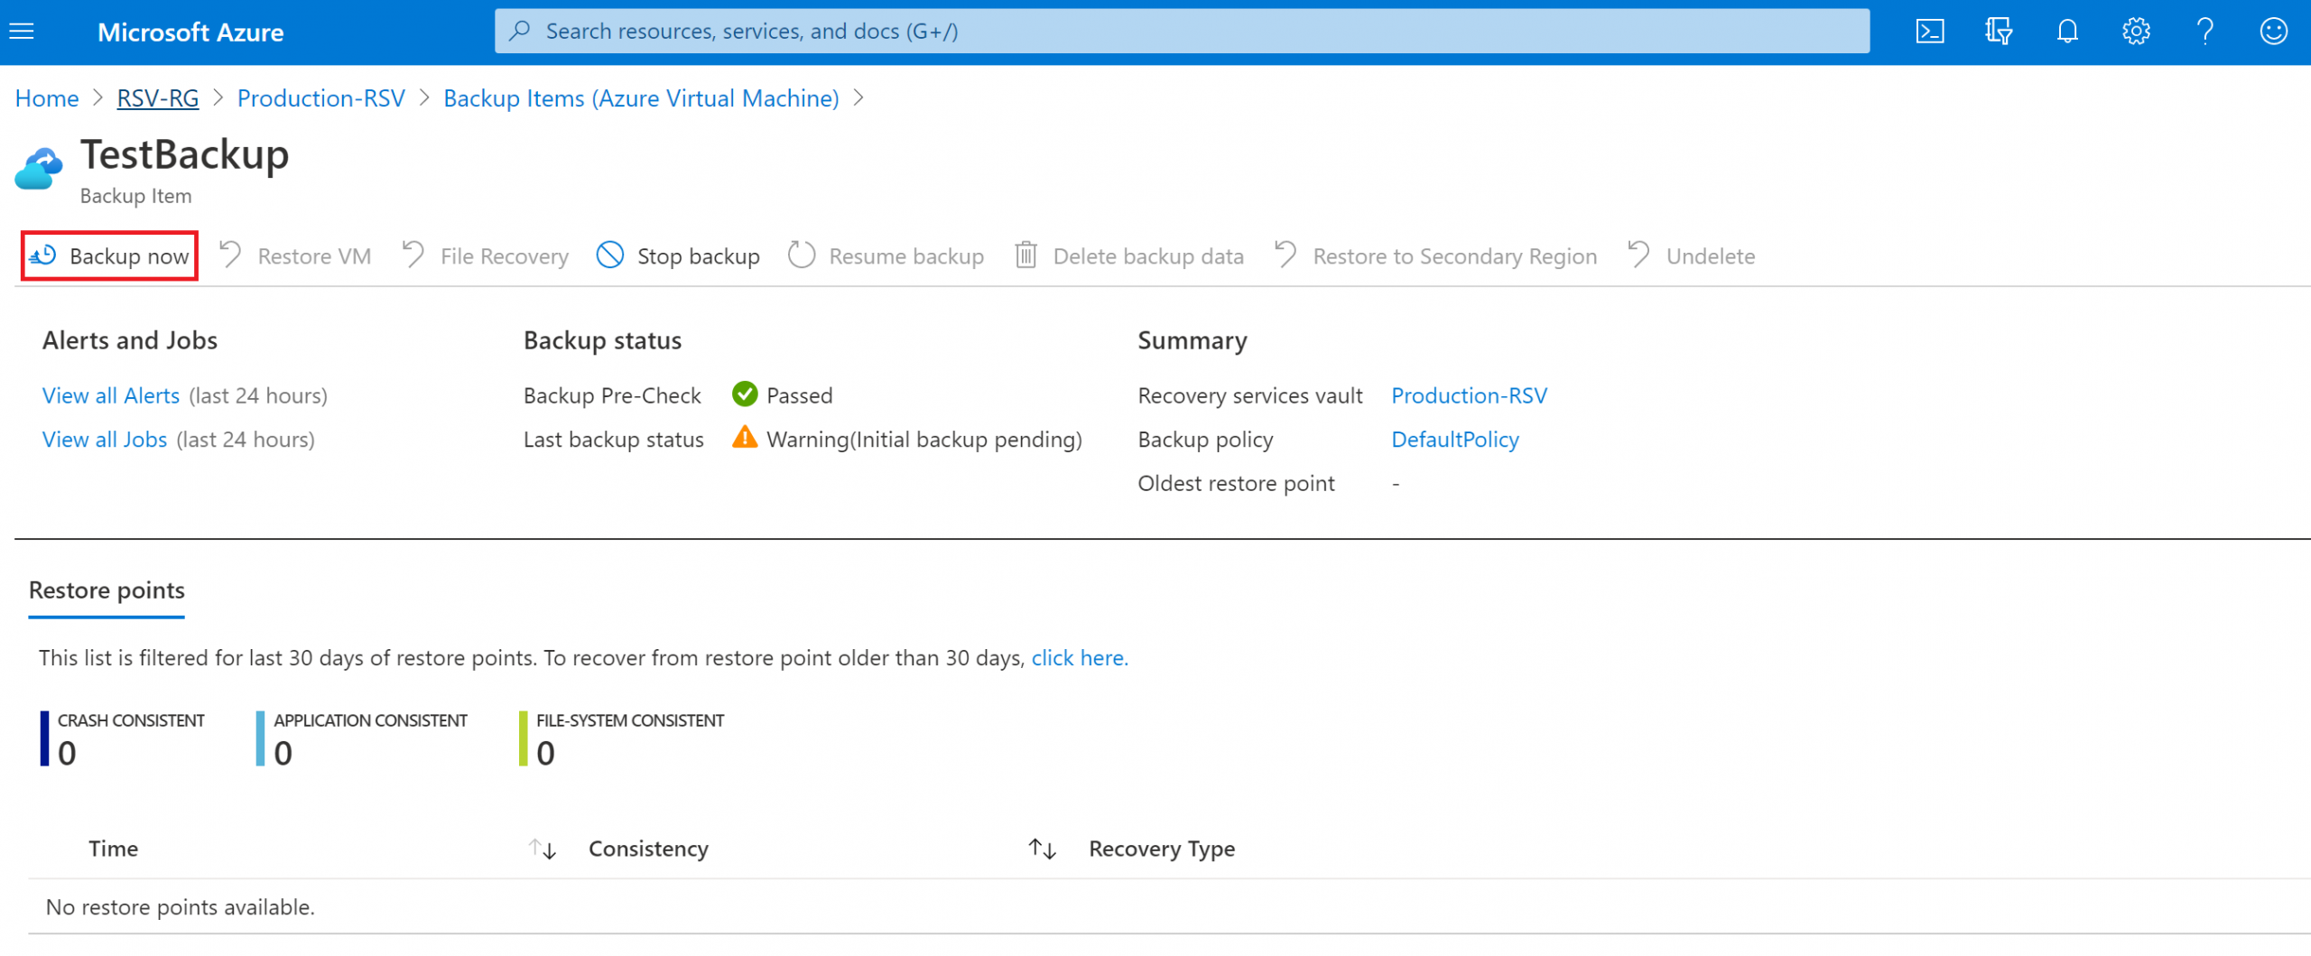Click Resume backup toolbar button
The image size is (2311, 956).
pos(886,255)
